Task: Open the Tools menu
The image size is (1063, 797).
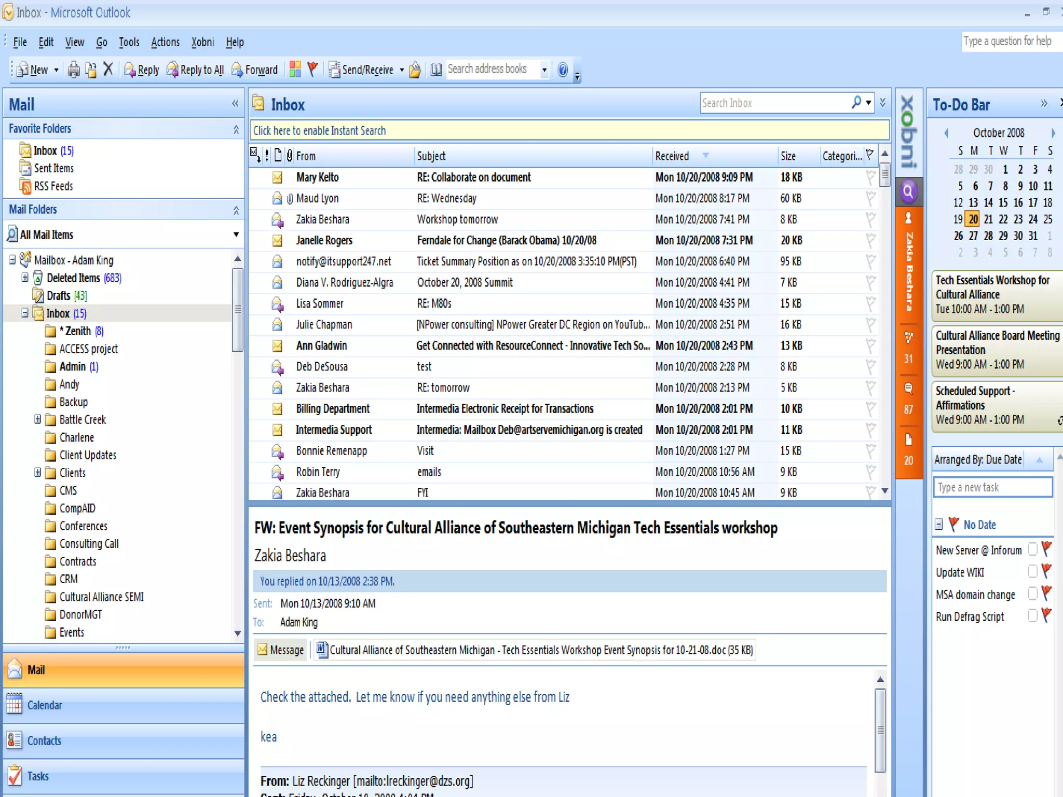Action: 129,42
